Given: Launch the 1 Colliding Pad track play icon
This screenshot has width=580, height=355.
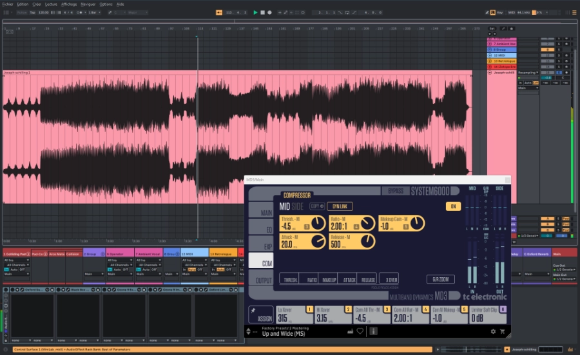Looking at the screenshot, I should 28,254.
